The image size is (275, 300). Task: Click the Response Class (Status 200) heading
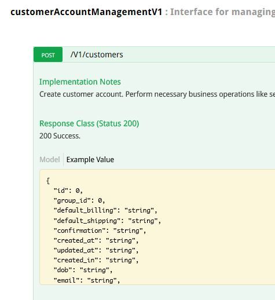click(x=89, y=123)
